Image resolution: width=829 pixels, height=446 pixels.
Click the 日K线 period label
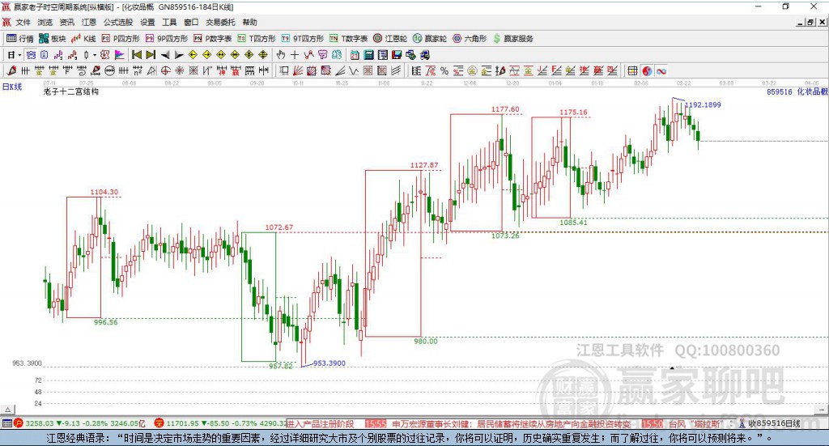click(11, 87)
